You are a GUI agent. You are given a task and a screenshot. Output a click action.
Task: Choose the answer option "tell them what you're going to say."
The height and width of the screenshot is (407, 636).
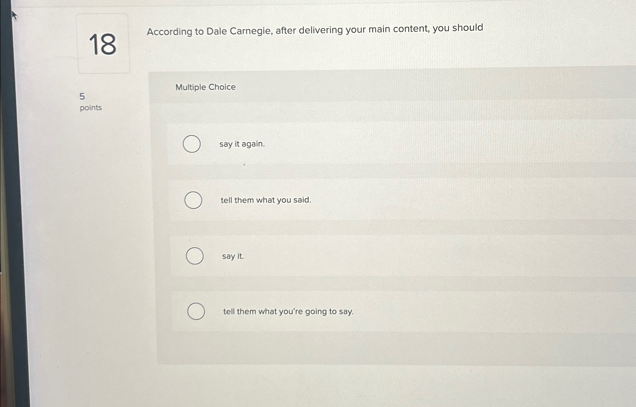[288, 311]
